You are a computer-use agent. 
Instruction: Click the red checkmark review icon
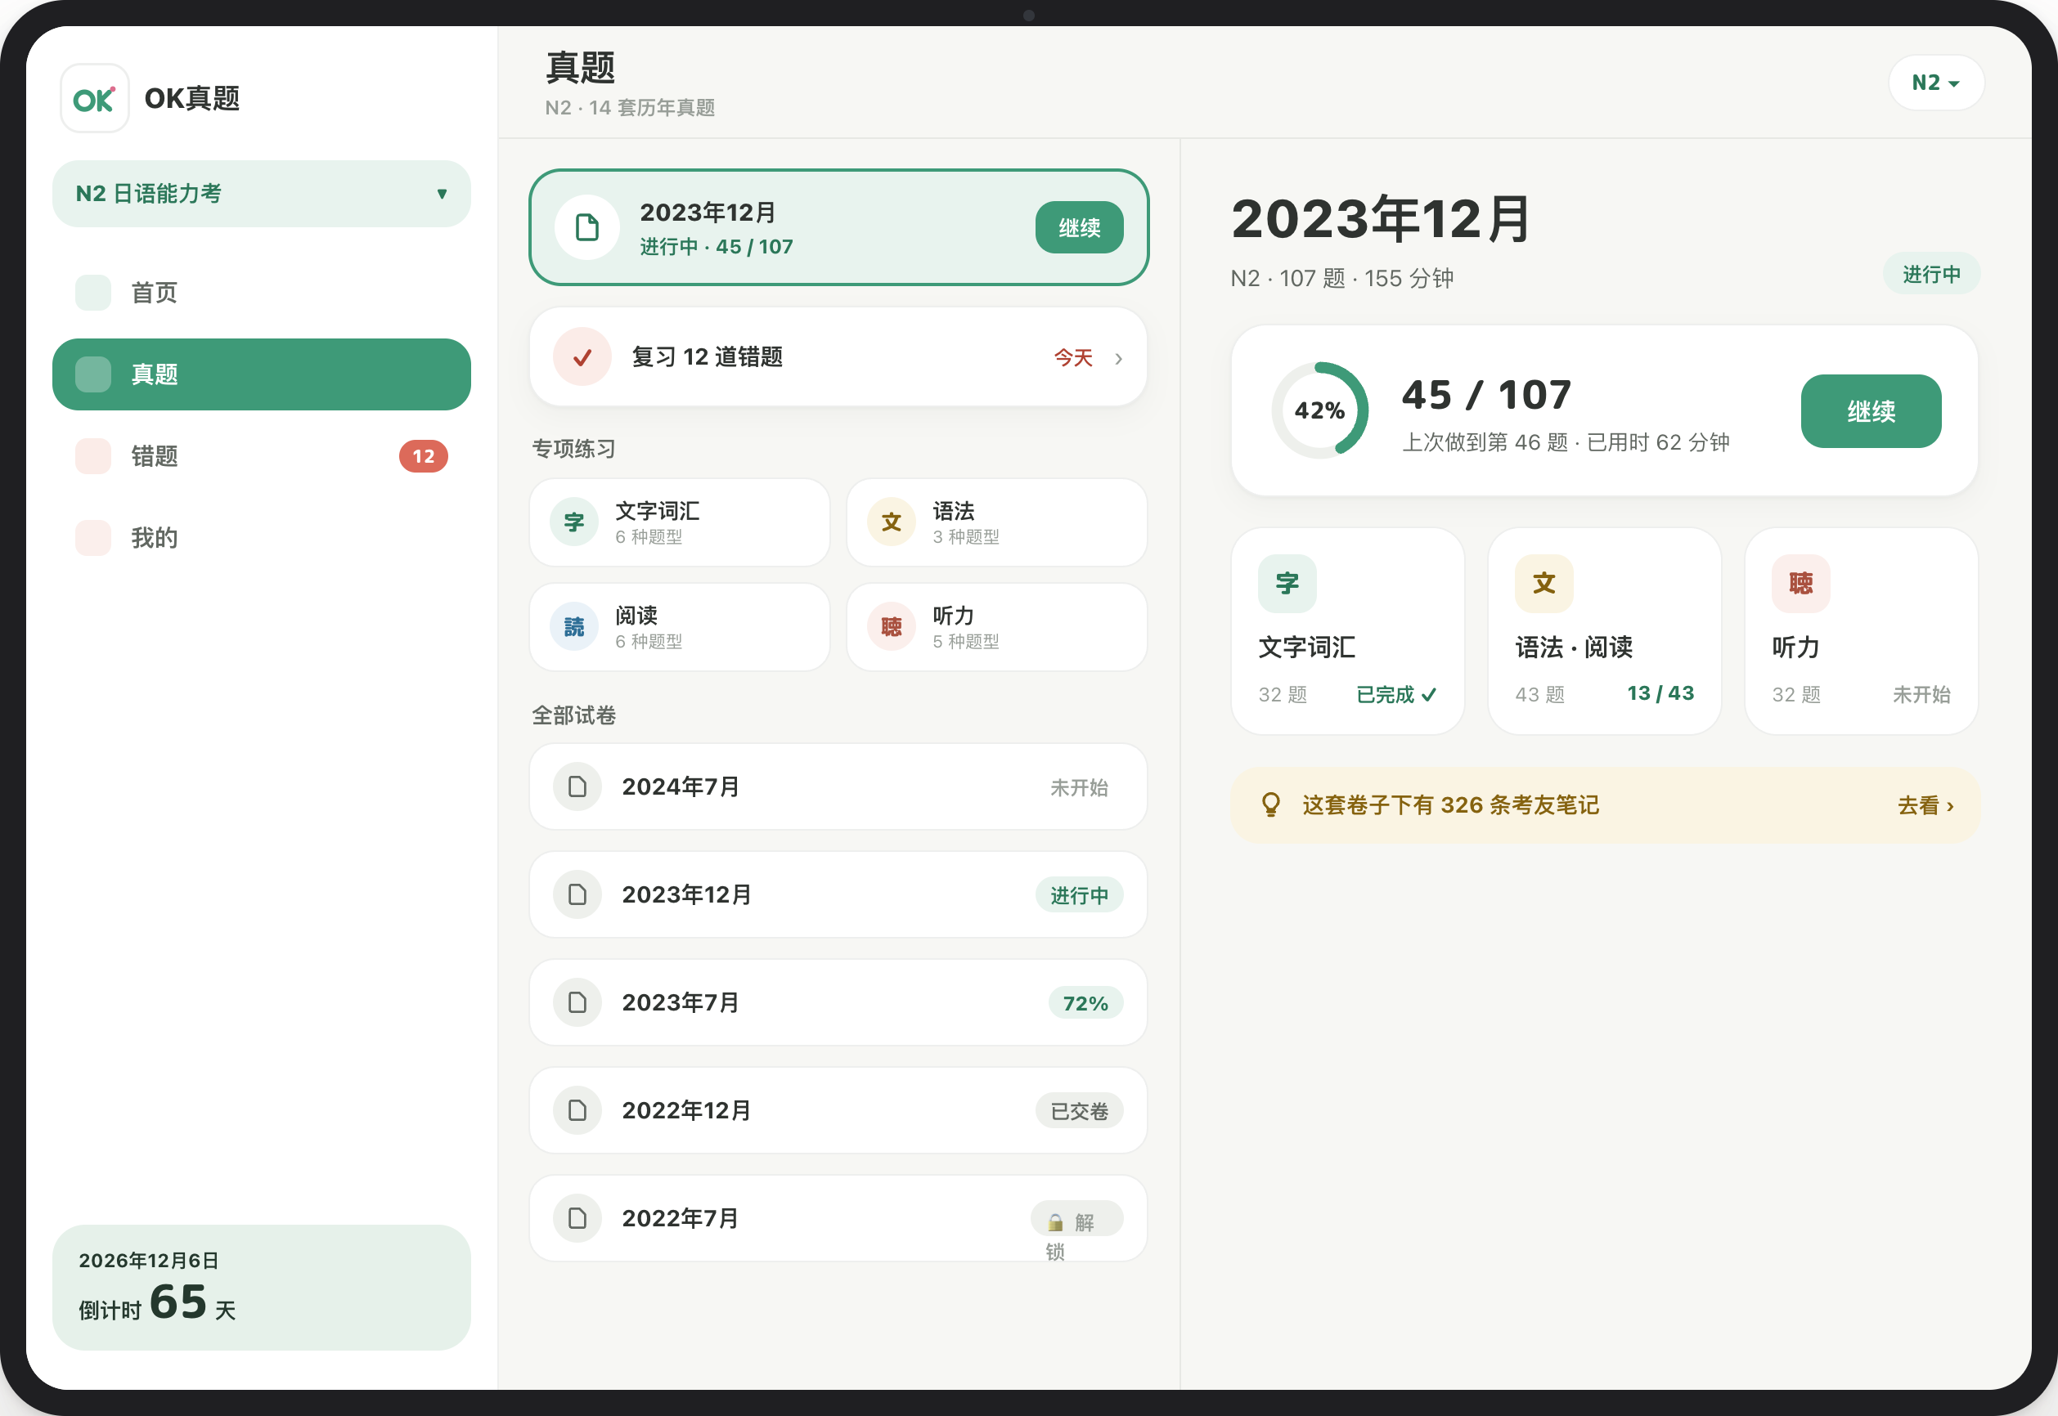click(582, 356)
